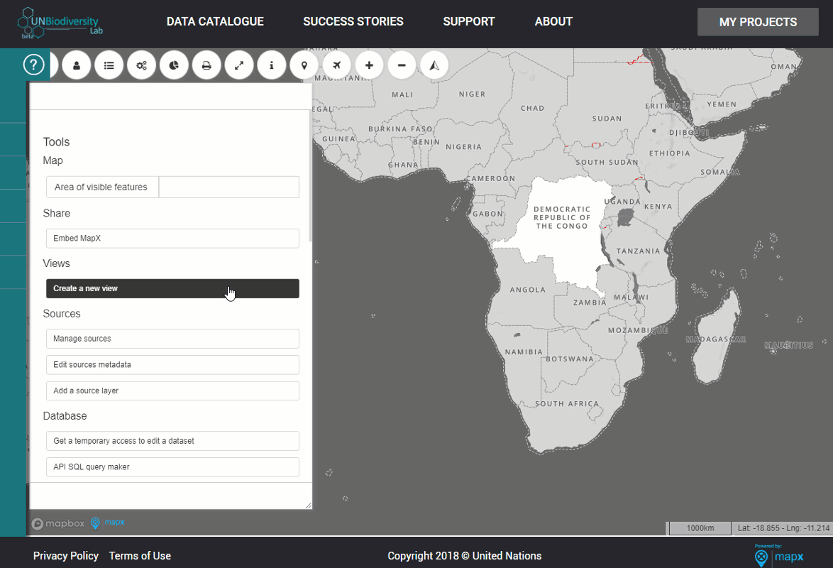Image resolution: width=833 pixels, height=568 pixels.
Task: Click the Embed MapX button
Action: 172,239
